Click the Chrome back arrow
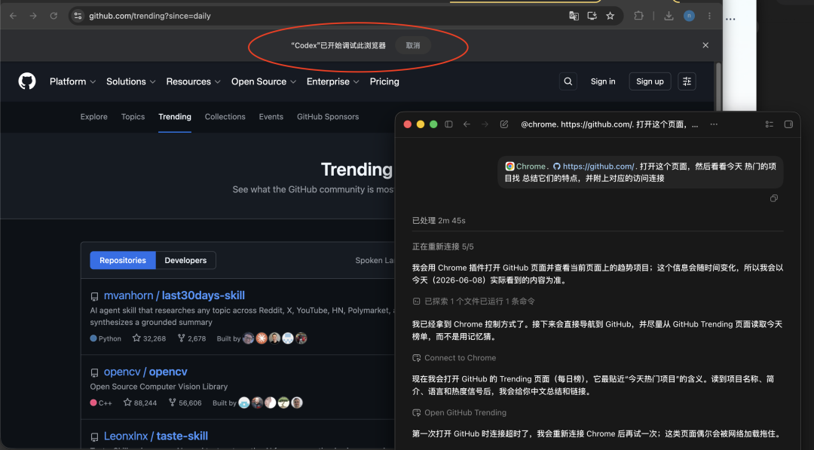The height and width of the screenshot is (450, 814). [13, 16]
